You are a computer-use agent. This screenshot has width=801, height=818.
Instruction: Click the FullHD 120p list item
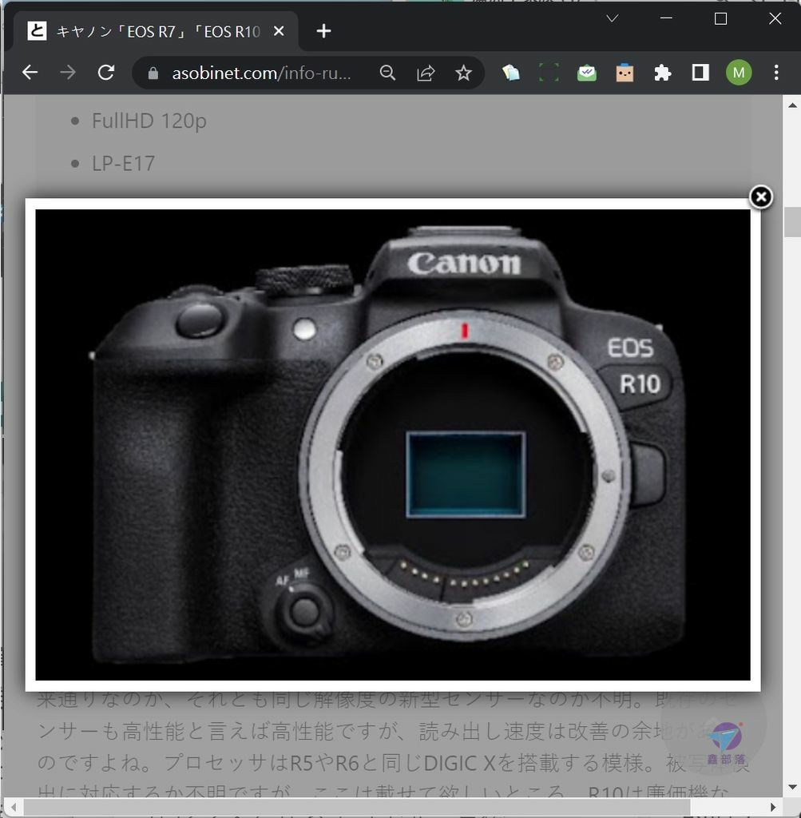click(x=149, y=121)
